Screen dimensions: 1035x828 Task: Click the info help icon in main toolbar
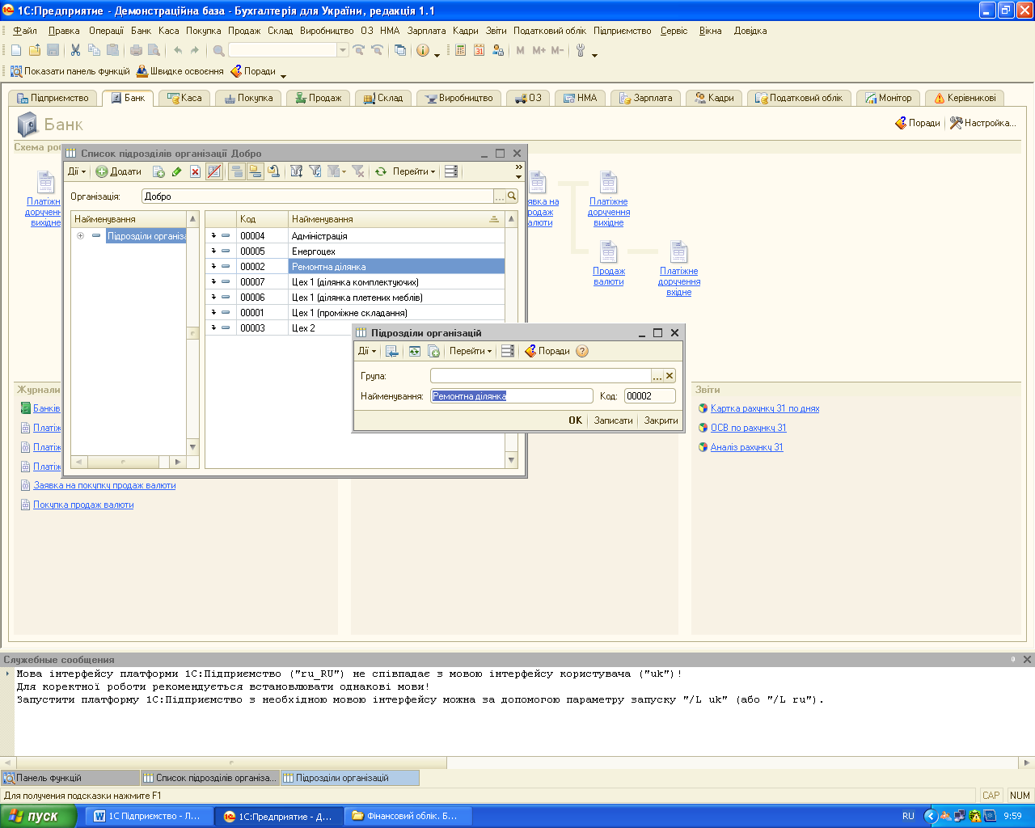tap(423, 50)
